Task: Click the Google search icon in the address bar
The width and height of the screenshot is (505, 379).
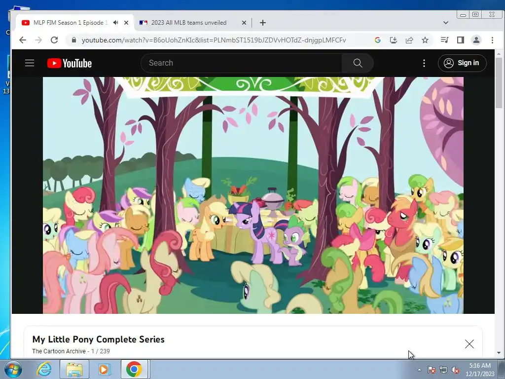Action: 377,40
